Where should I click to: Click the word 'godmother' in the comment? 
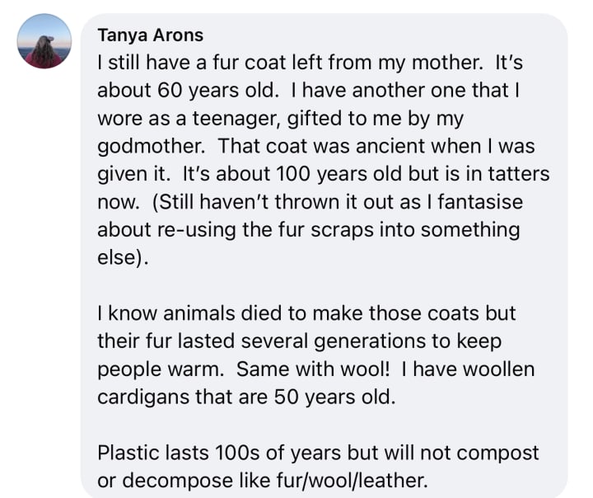(x=152, y=146)
